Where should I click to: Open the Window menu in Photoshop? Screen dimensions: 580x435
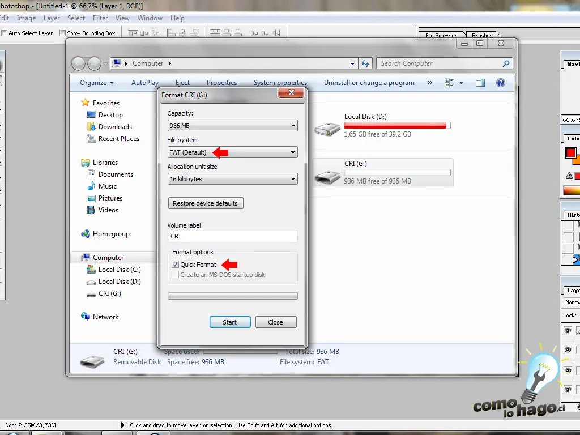(150, 18)
